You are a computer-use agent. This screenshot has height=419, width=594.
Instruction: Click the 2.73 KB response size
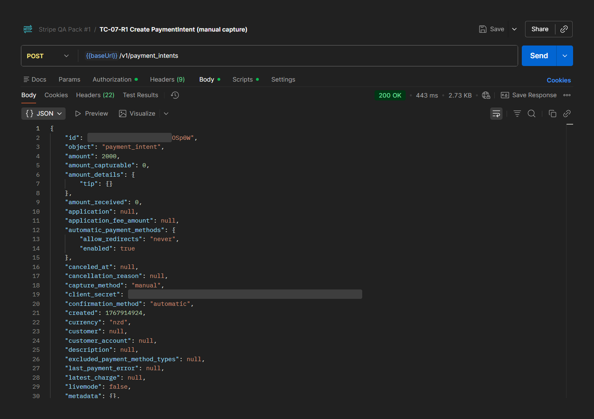[460, 95]
